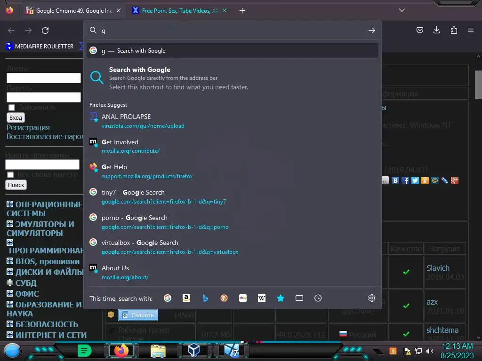
Task: Search this time with Google icon
Action: pyautogui.click(x=168, y=298)
